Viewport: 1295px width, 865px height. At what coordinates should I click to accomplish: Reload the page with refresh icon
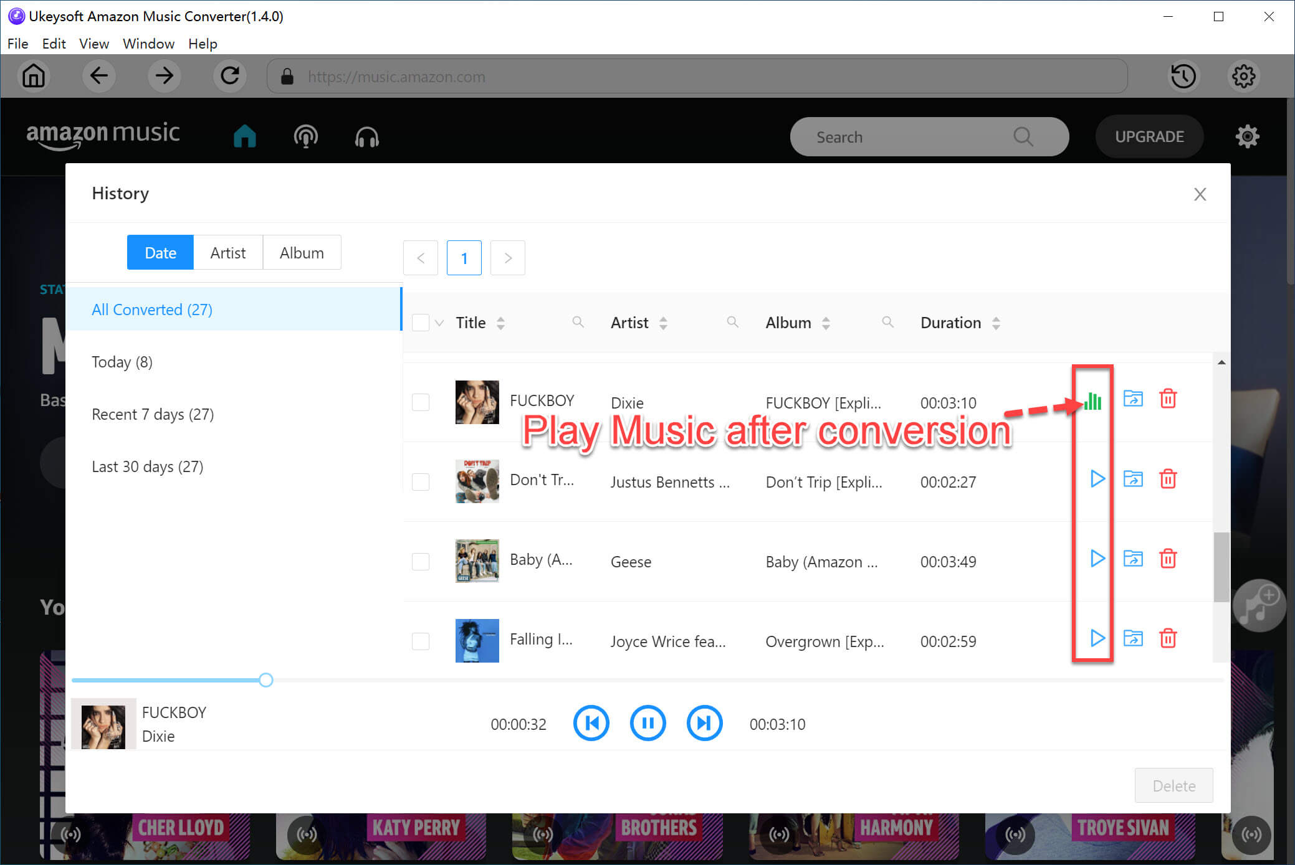(230, 76)
